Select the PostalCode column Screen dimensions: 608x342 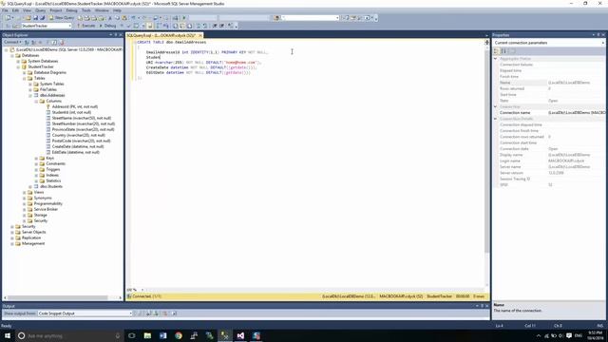click(81, 141)
